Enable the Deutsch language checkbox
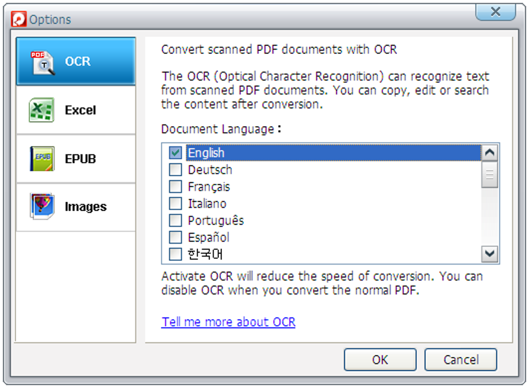The height and width of the screenshot is (388, 529). click(176, 170)
